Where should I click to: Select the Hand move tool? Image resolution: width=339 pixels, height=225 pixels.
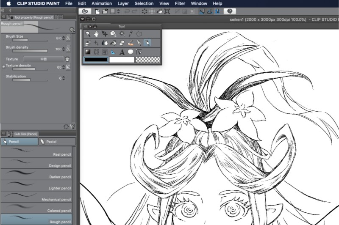[x=96, y=33]
